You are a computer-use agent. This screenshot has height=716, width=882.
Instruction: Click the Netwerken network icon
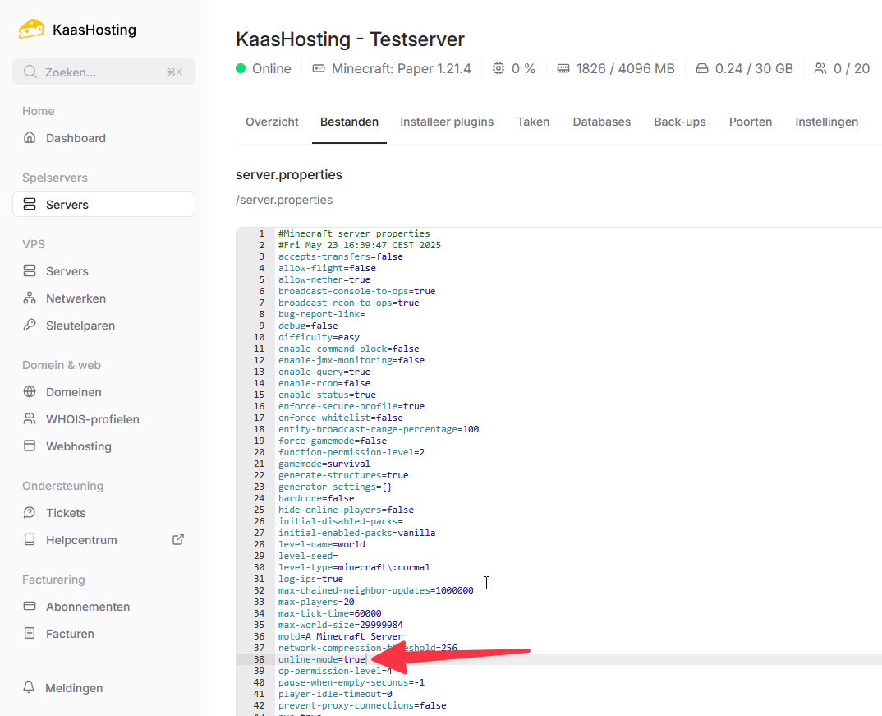pyautogui.click(x=30, y=298)
